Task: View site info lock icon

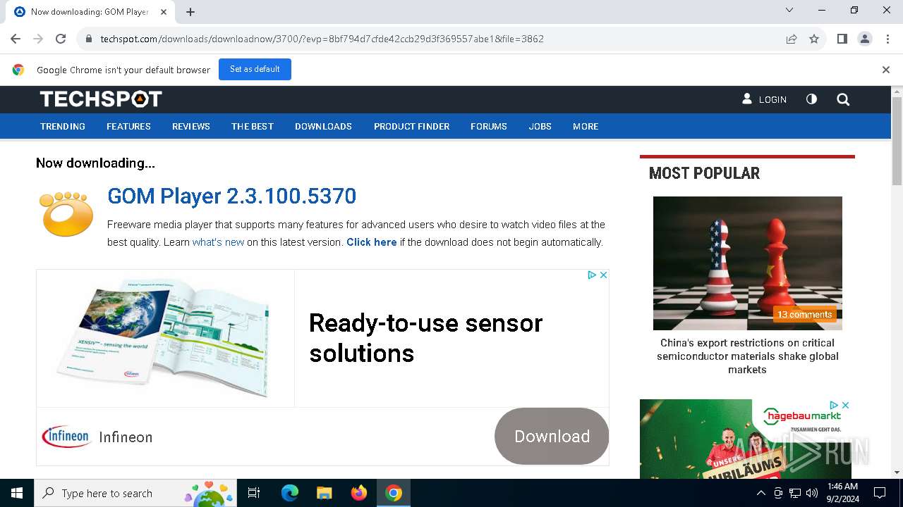Action: pos(88,39)
